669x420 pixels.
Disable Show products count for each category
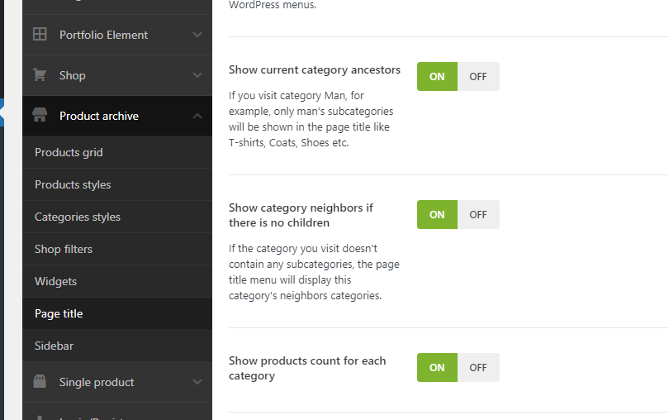pos(478,368)
